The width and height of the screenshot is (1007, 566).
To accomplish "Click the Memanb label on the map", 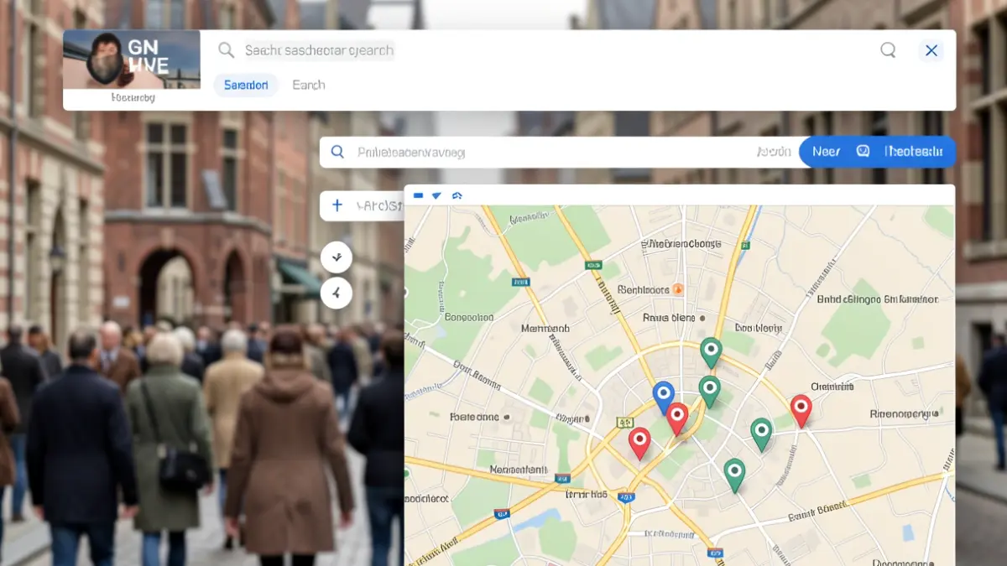I will (x=545, y=329).
